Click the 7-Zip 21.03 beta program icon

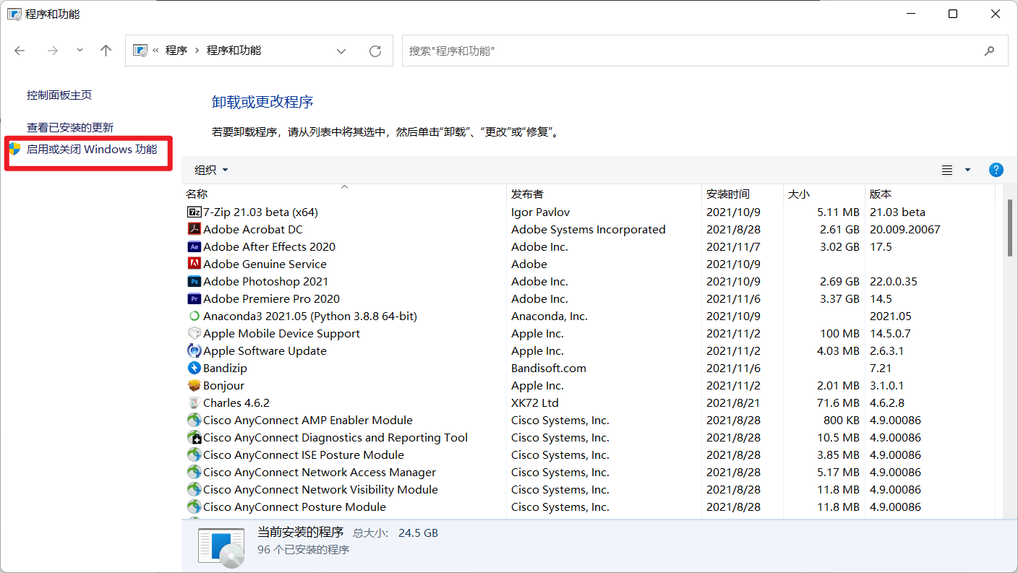coord(194,212)
